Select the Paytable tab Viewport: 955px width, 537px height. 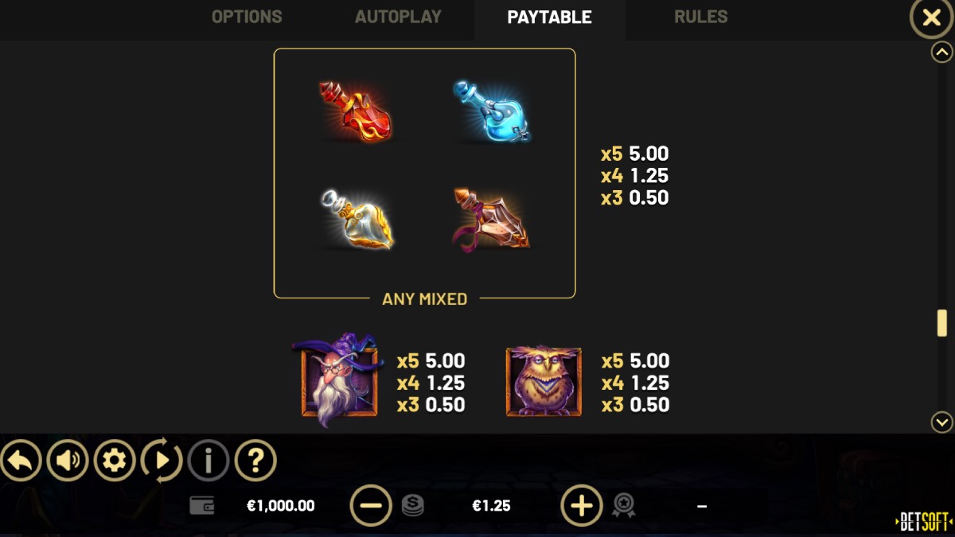[549, 18]
